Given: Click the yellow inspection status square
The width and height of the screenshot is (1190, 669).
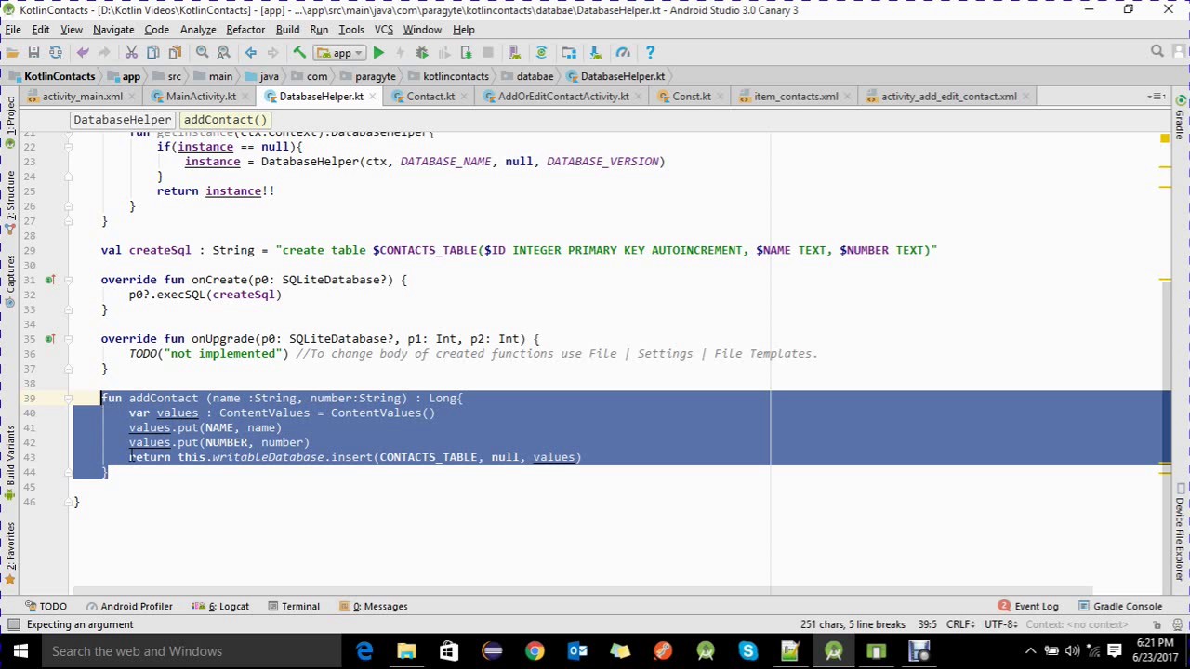Looking at the screenshot, I should tap(1164, 138).
